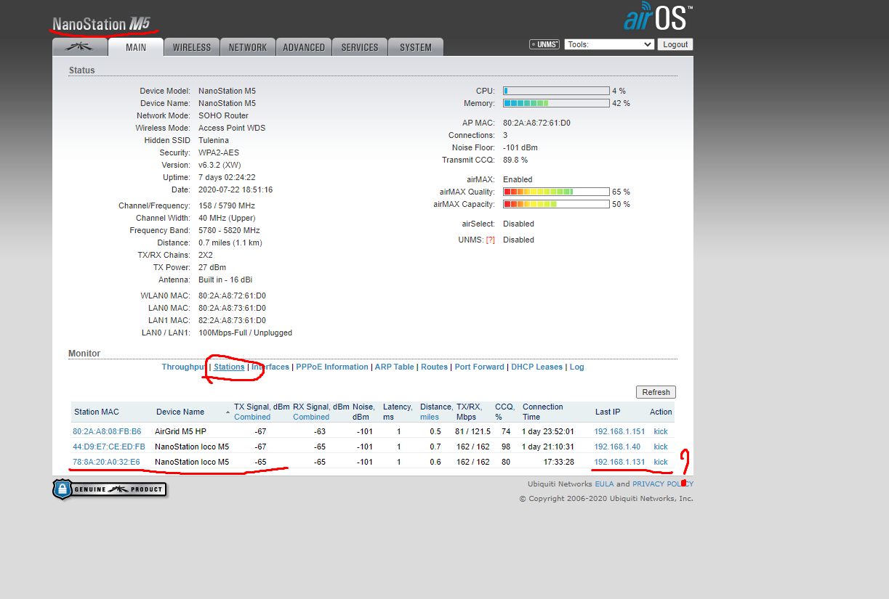Click the UNMS status badge
This screenshot has width=889, height=599.
point(544,44)
